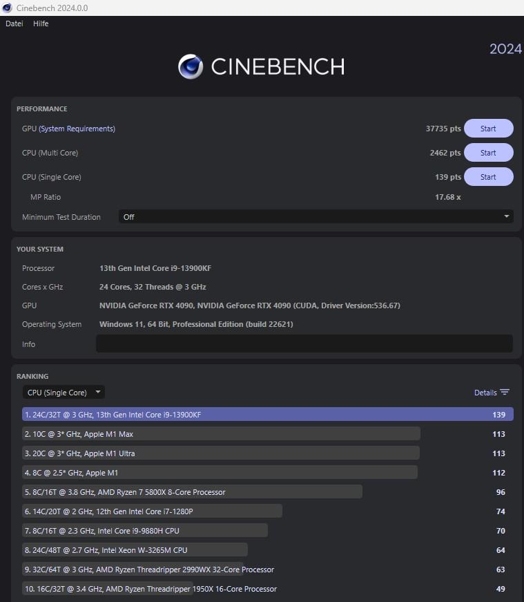Click the Details link in Ranking
Image resolution: width=524 pixels, height=602 pixels.
point(485,393)
